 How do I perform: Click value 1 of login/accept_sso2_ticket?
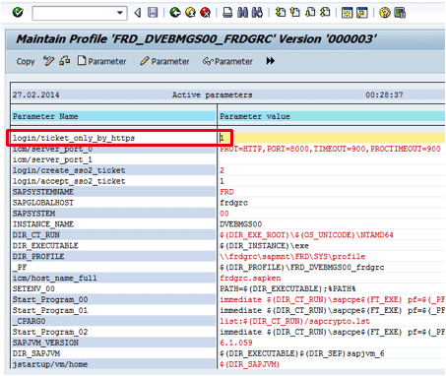click(x=222, y=181)
